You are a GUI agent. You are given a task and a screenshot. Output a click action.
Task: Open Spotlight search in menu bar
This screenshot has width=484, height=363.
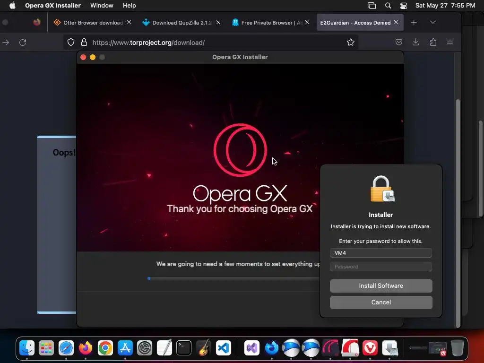pos(388,6)
